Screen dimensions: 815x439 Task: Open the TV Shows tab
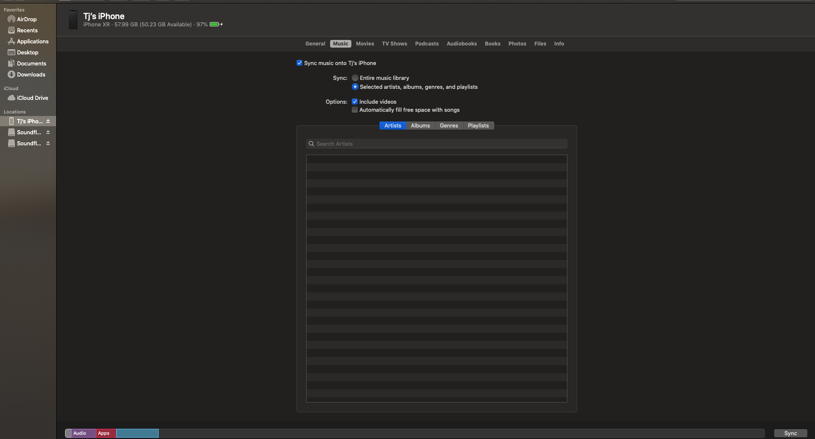tap(394, 44)
